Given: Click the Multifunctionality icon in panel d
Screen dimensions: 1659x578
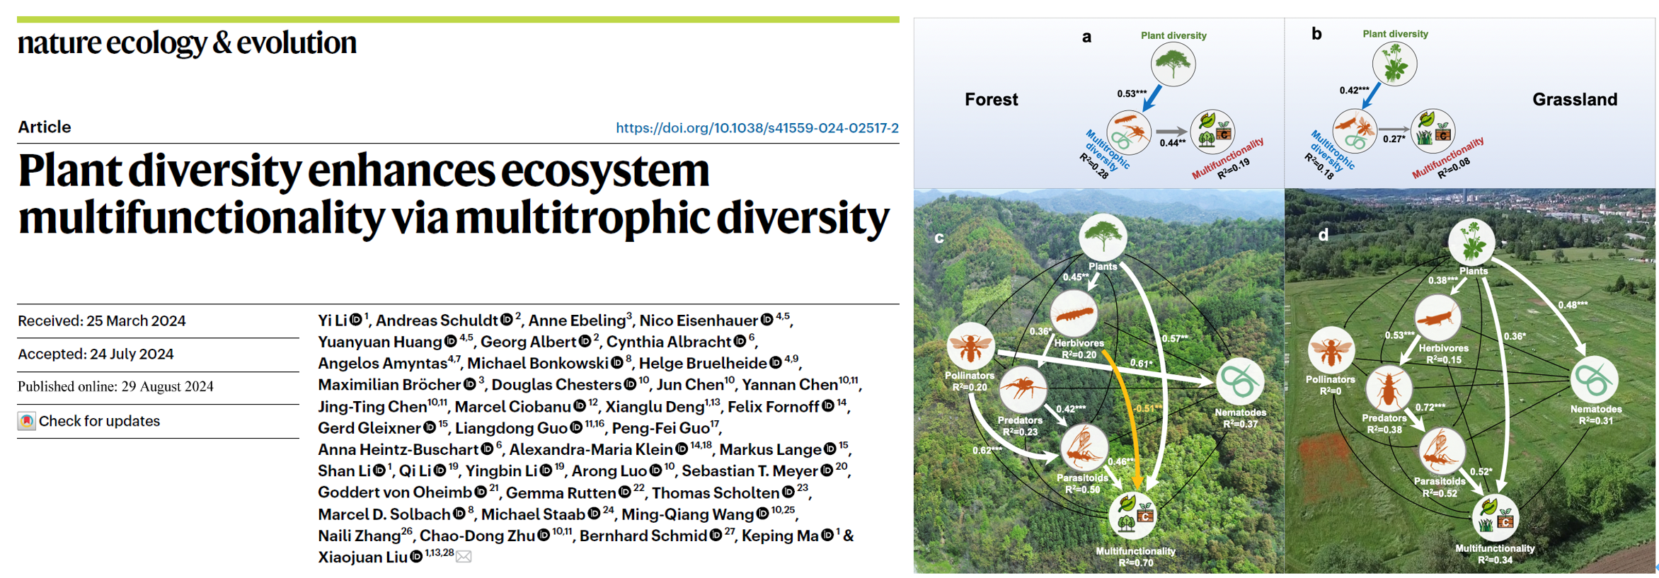Looking at the screenshot, I should pos(1496,518).
